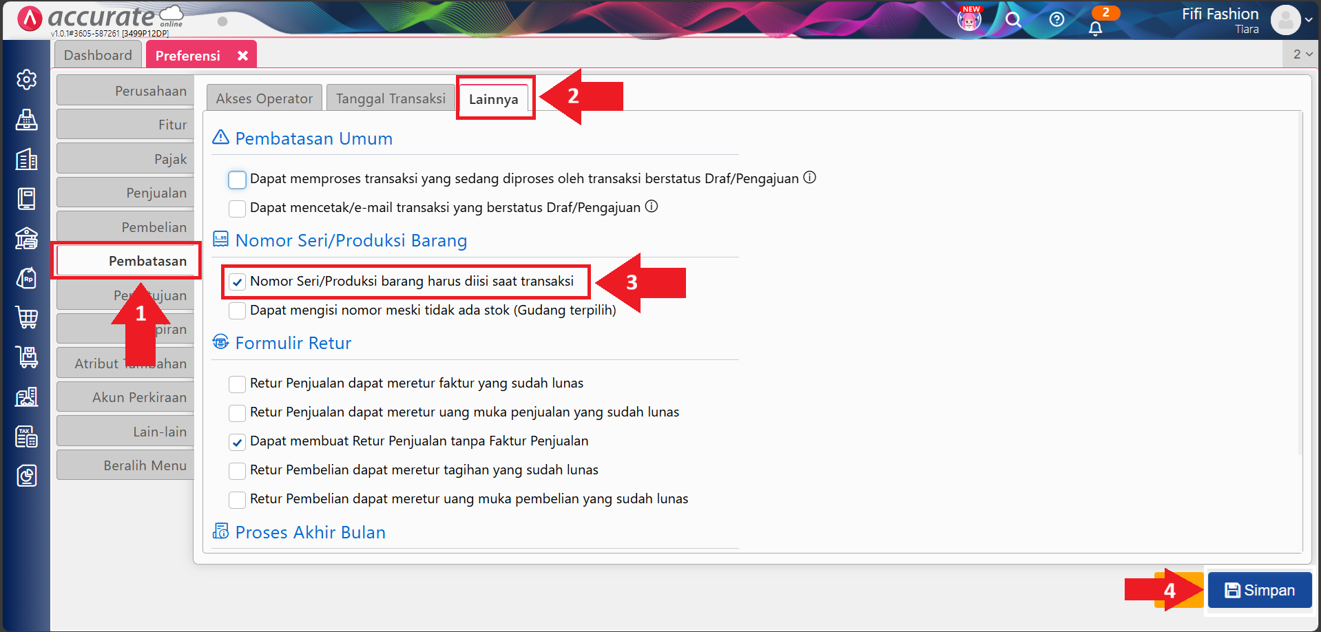Open the shopping cart icon in the sidebar

coord(26,317)
